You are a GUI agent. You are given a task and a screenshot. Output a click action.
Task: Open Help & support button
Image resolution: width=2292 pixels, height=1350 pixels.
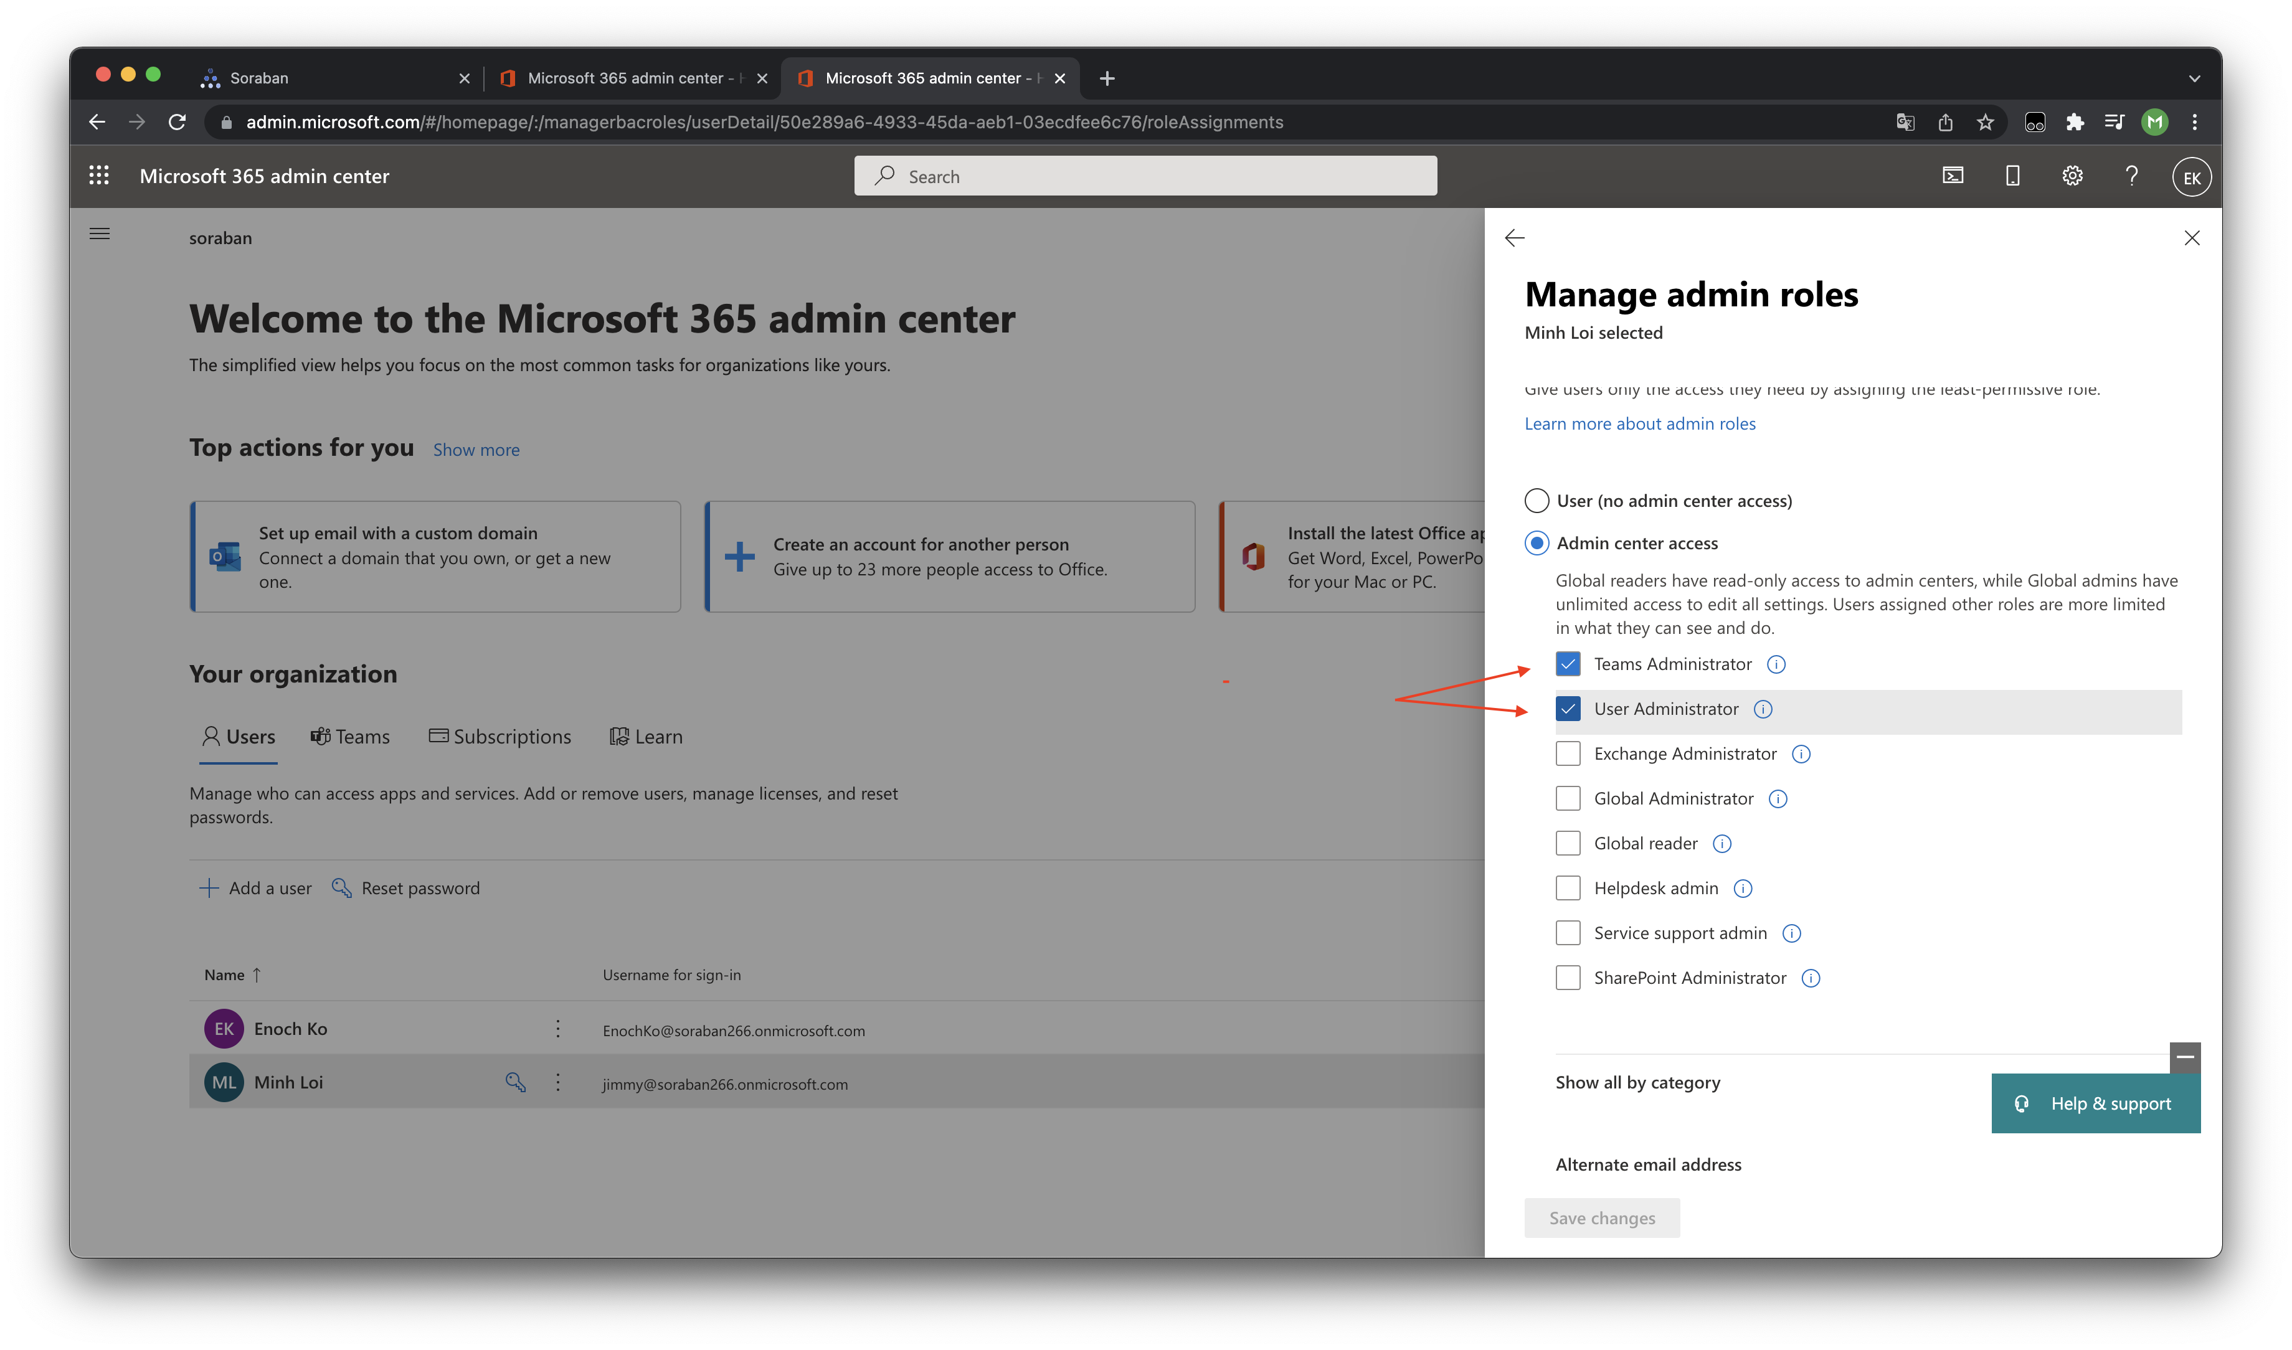click(2095, 1103)
